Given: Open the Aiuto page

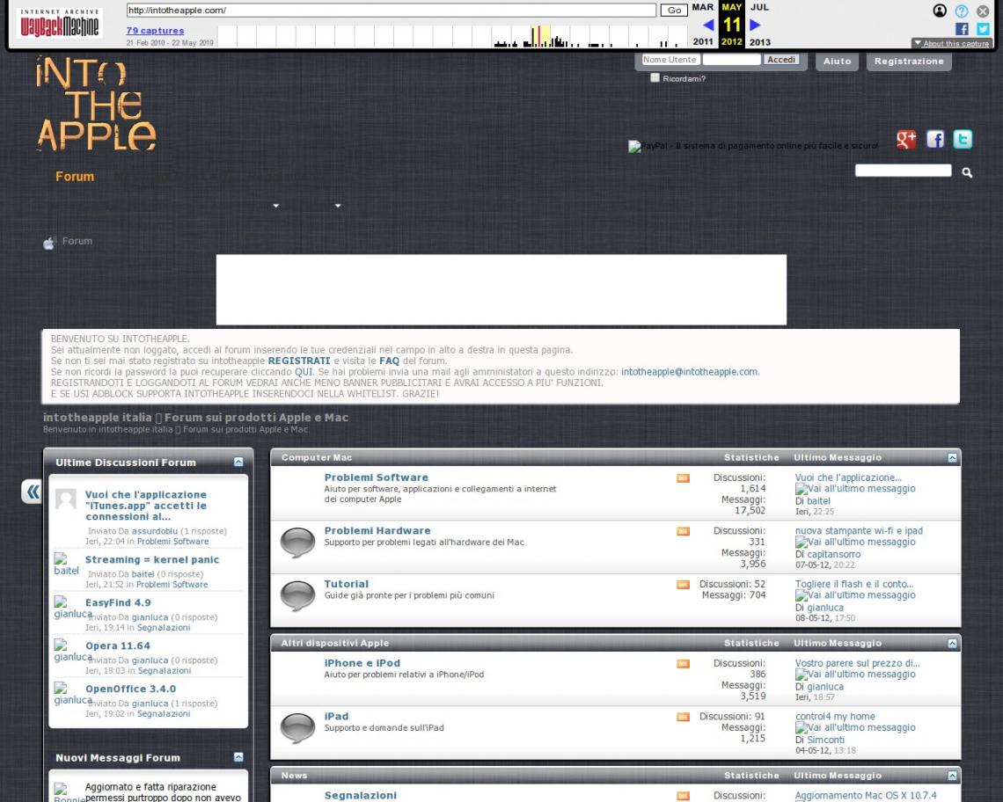Looking at the screenshot, I should [837, 62].
